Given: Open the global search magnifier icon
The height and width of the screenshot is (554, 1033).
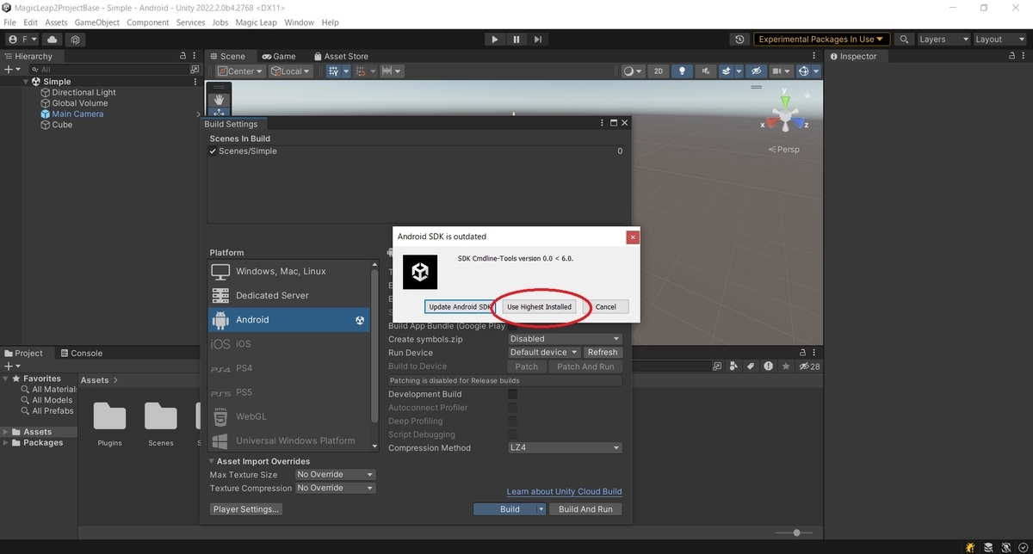Looking at the screenshot, I should click(x=904, y=40).
